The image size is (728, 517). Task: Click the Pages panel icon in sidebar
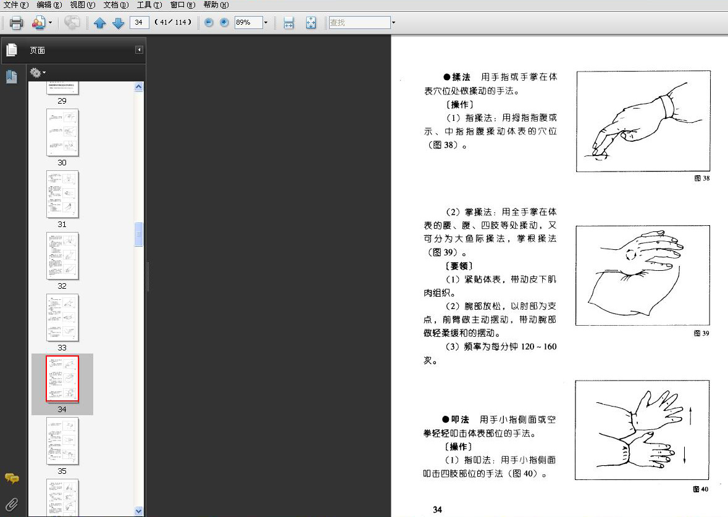coord(12,49)
